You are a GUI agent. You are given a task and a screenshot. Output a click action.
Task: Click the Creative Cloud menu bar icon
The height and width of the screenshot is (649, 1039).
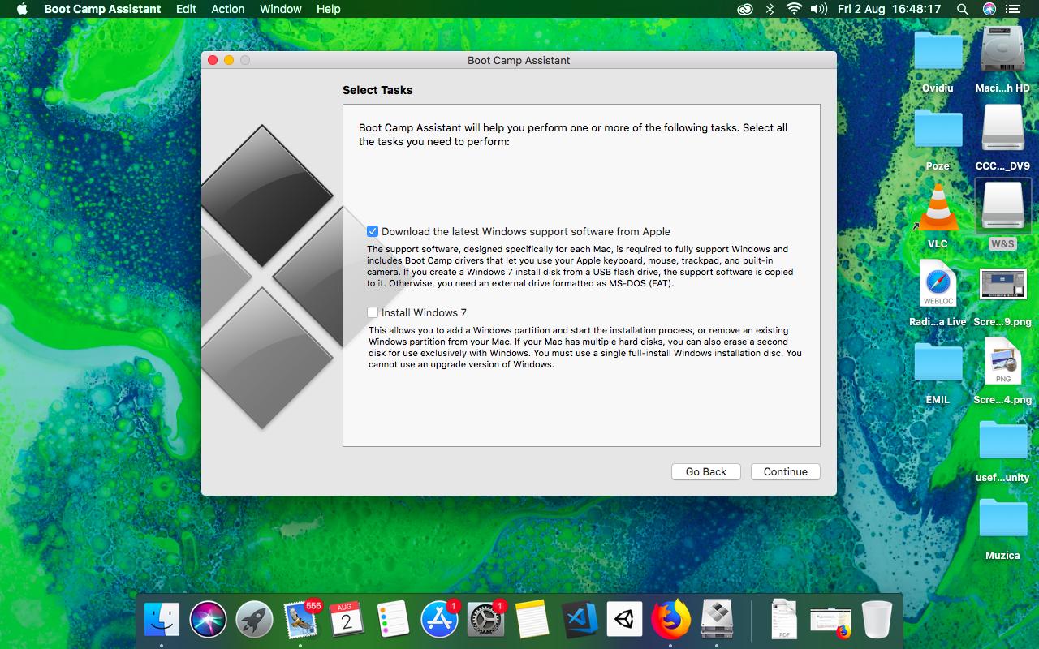click(x=744, y=9)
